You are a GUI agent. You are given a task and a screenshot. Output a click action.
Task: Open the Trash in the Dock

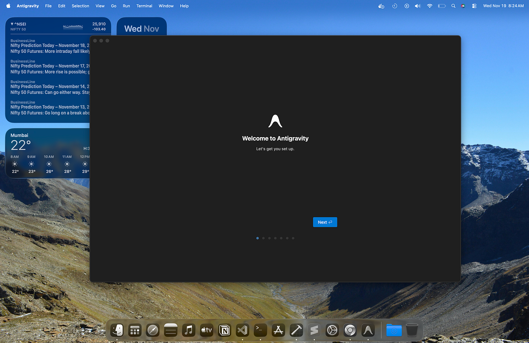(412, 330)
